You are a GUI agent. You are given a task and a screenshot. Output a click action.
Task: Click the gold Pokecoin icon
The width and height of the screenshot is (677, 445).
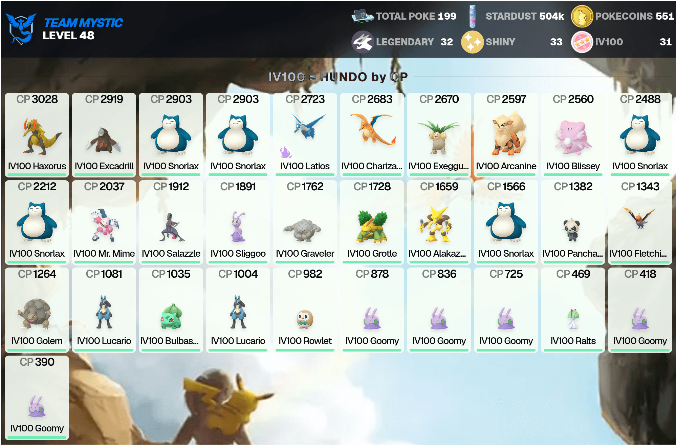click(582, 16)
